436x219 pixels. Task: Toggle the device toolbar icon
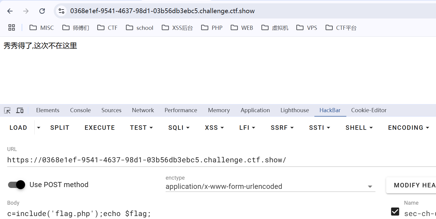(20, 110)
